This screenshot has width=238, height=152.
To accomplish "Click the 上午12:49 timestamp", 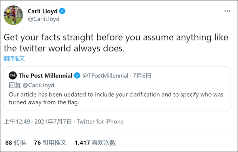I will (x=17, y=122).
